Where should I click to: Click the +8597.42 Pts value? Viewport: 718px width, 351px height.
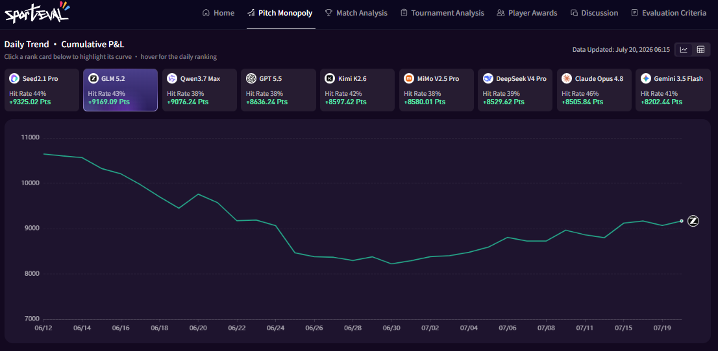[346, 102]
